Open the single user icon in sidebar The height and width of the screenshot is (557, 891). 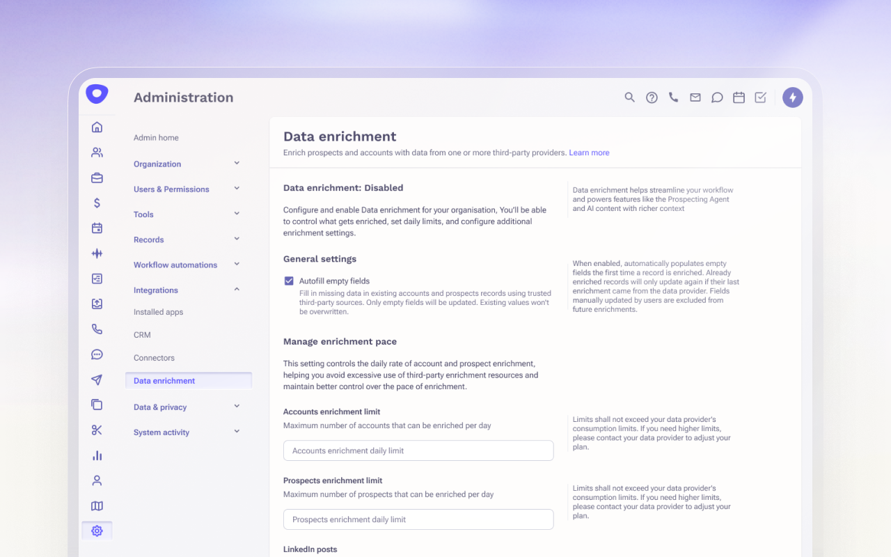[x=97, y=480]
